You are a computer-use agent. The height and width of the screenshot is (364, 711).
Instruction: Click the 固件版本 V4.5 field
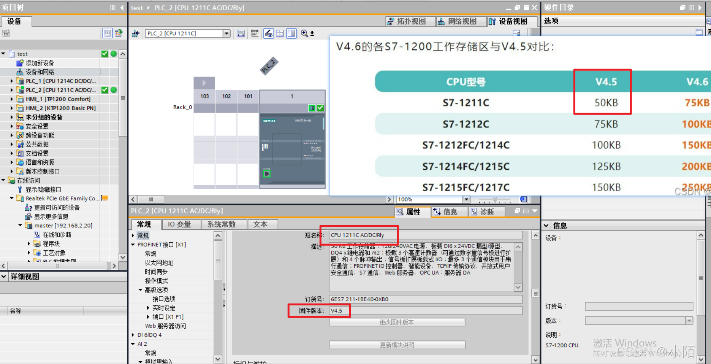click(x=426, y=311)
